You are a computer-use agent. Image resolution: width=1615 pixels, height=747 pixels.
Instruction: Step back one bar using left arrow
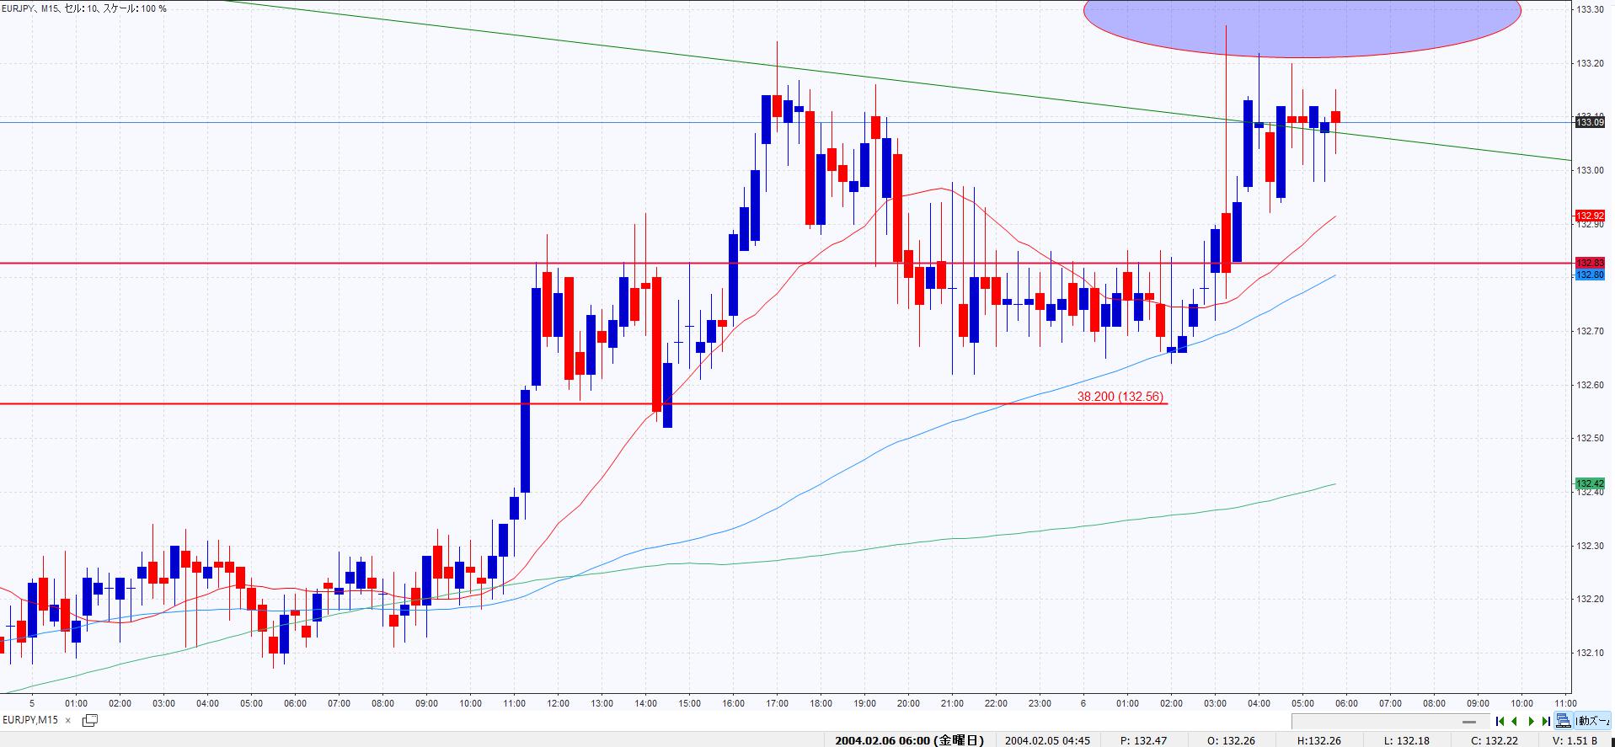pos(1515,721)
